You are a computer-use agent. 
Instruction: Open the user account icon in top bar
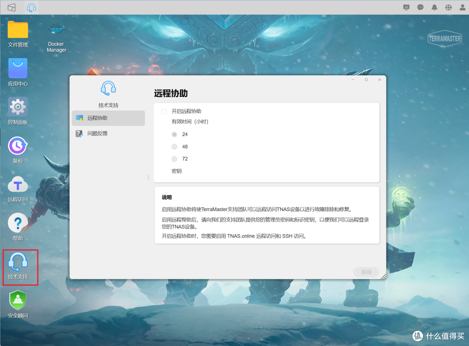point(462,7)
